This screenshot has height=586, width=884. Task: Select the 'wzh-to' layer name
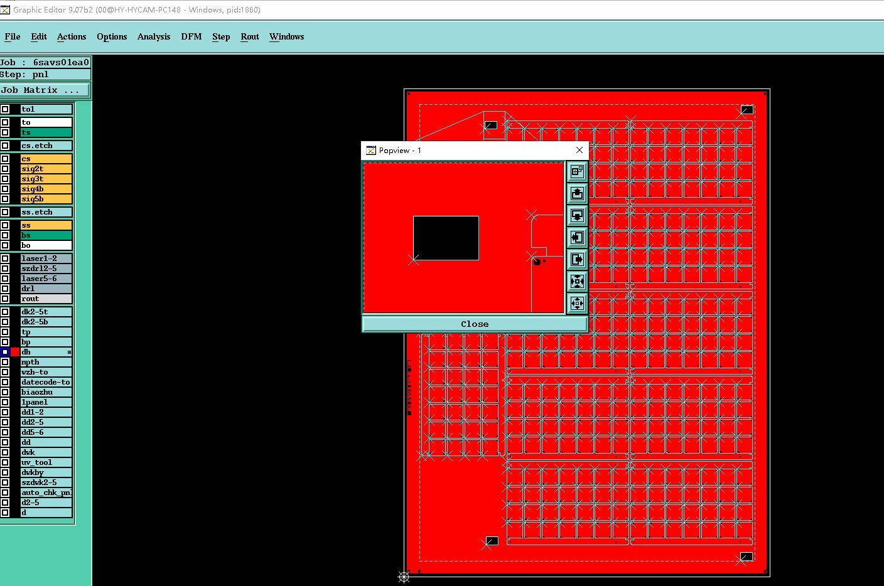(x=46, y=372)
